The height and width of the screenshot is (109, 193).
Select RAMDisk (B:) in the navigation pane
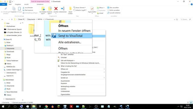[x=11, y=67]
